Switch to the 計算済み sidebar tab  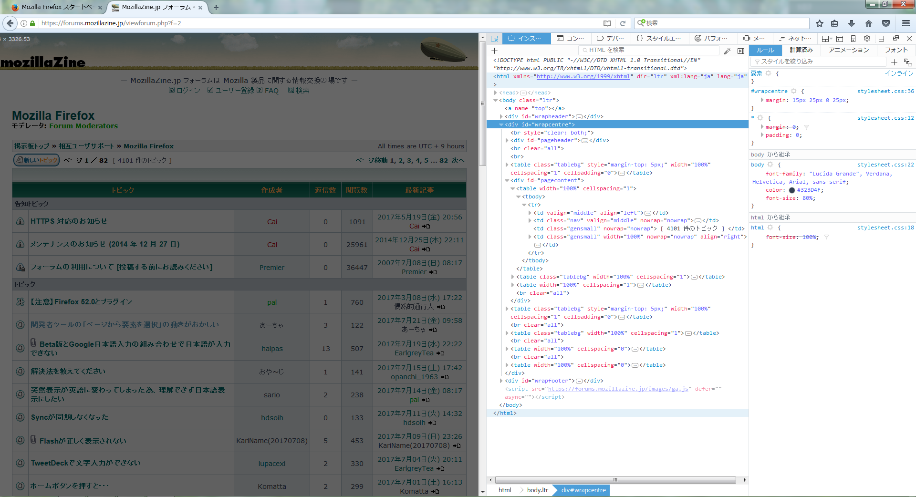pos(801,50)
